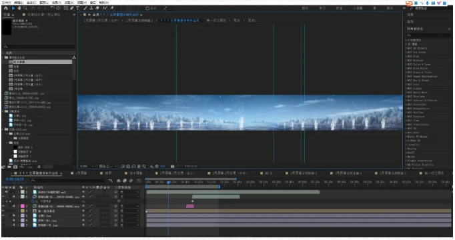The image size is (455, 240).
Task: Select the Selection arrow tool
Action: pyautogui.click(x=13, y=8)
